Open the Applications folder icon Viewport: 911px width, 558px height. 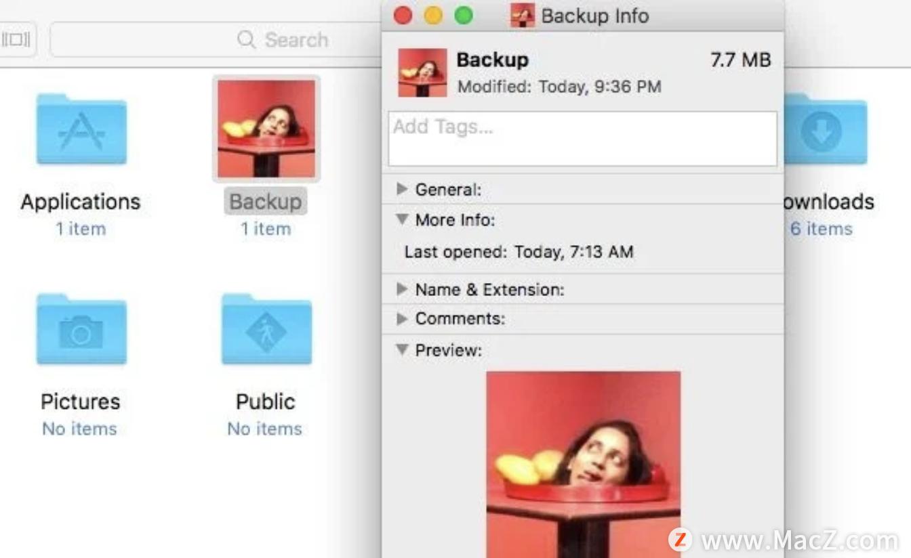[x=80, y=130]
